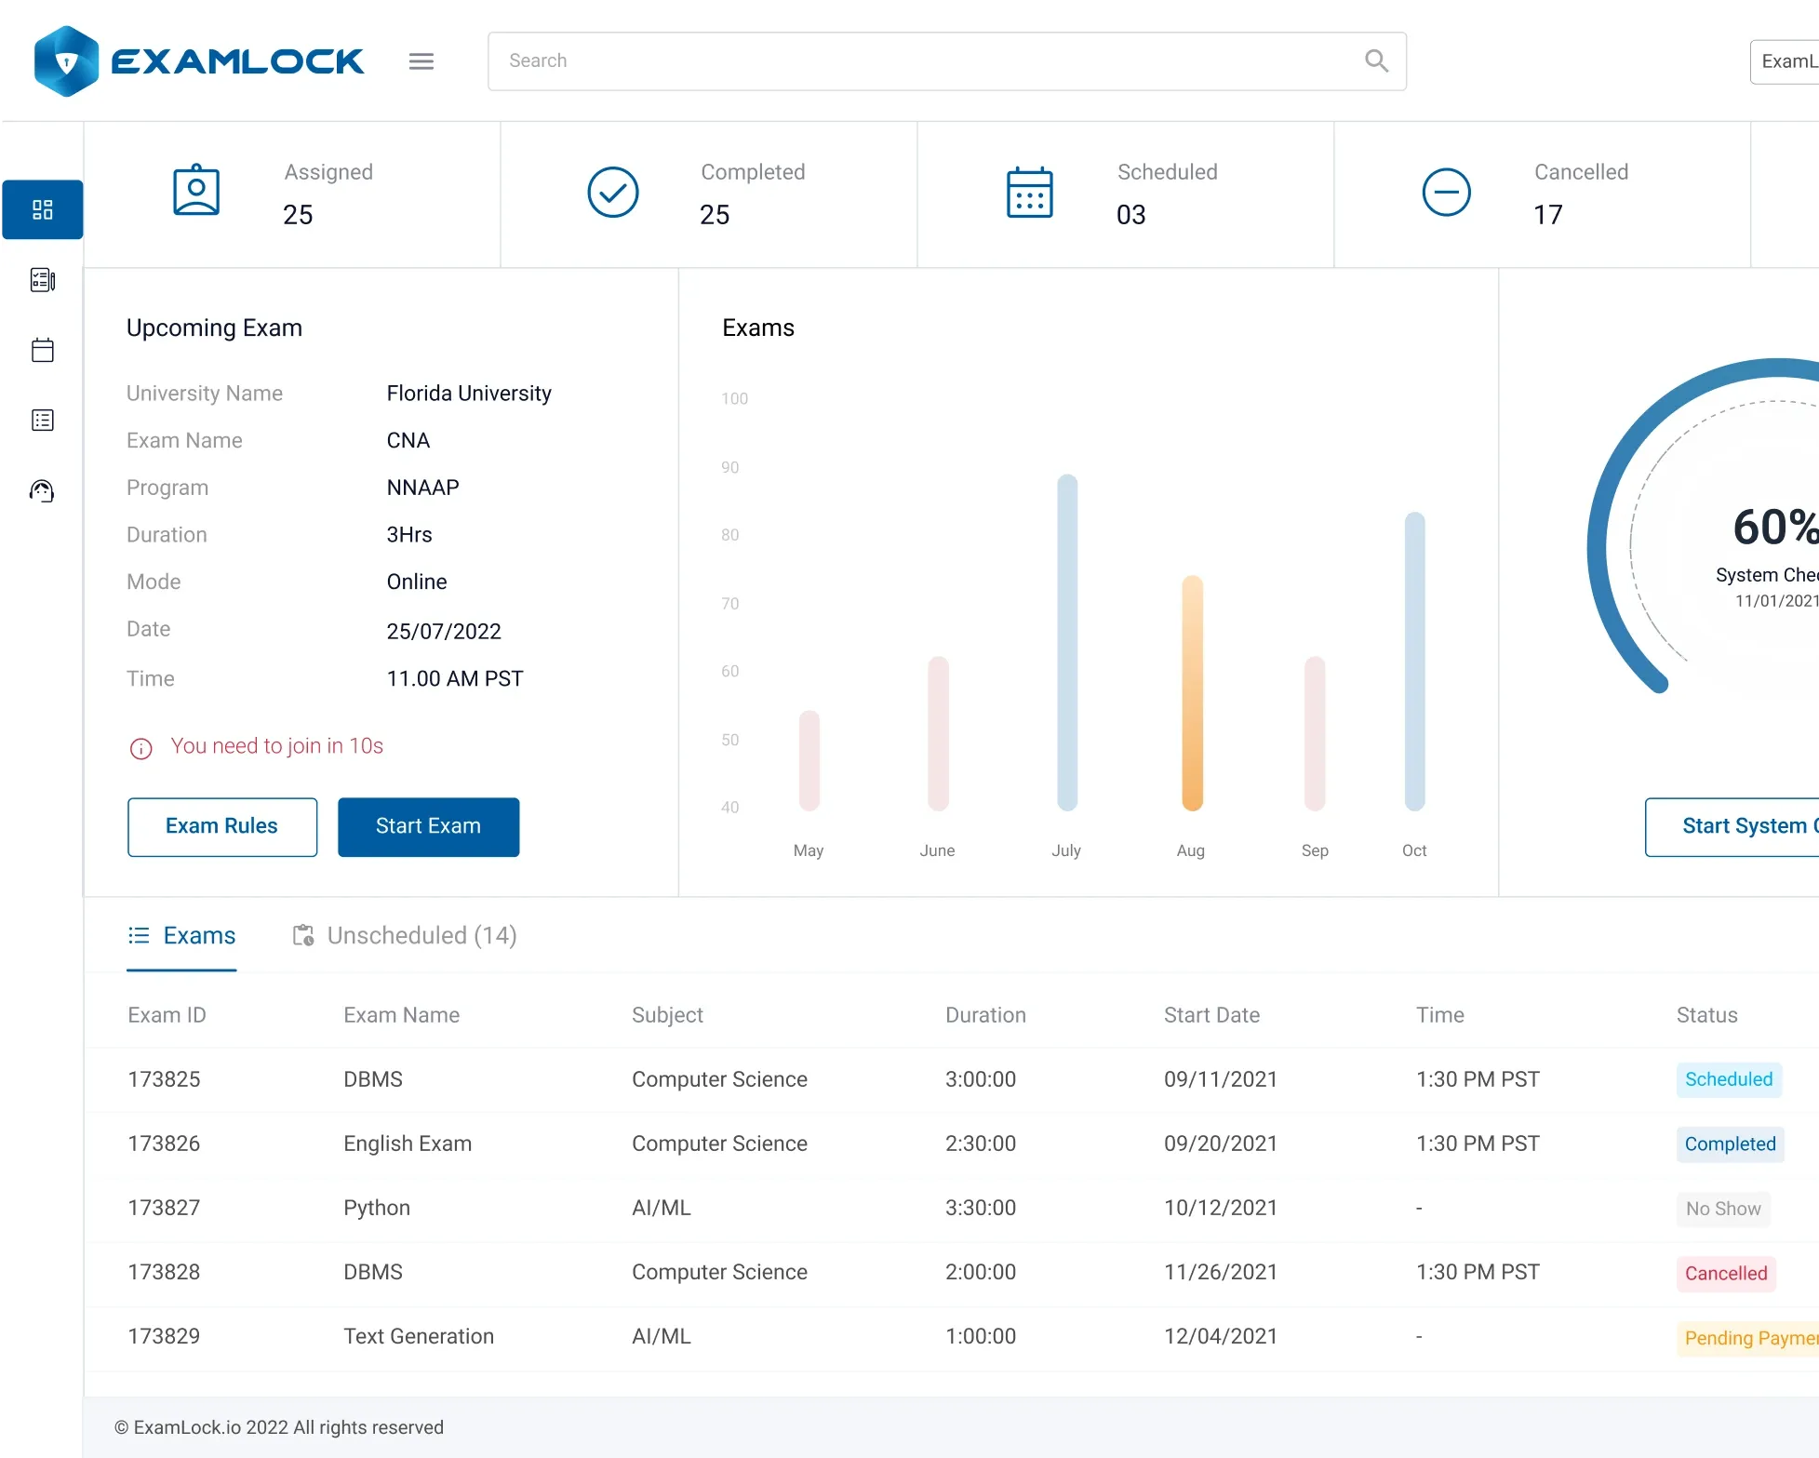Image resolution: width=1819 pixels, height=1458 pixels.
Task: Click the Exam Rules button
Action: point(222,827)
